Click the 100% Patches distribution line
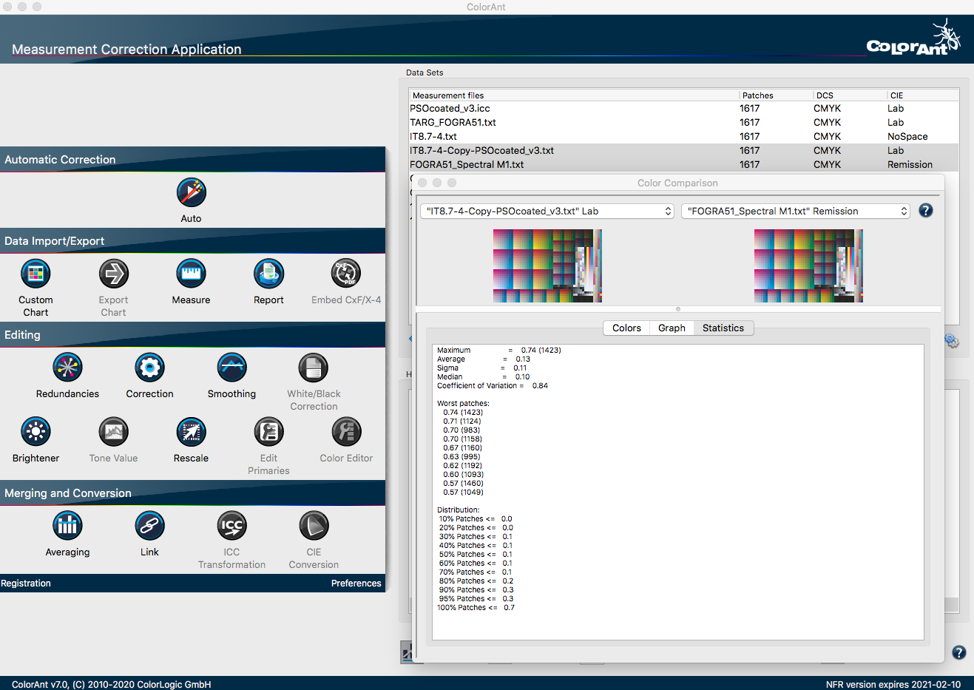The height and width of the screenshot is (690, 974). 477,608
